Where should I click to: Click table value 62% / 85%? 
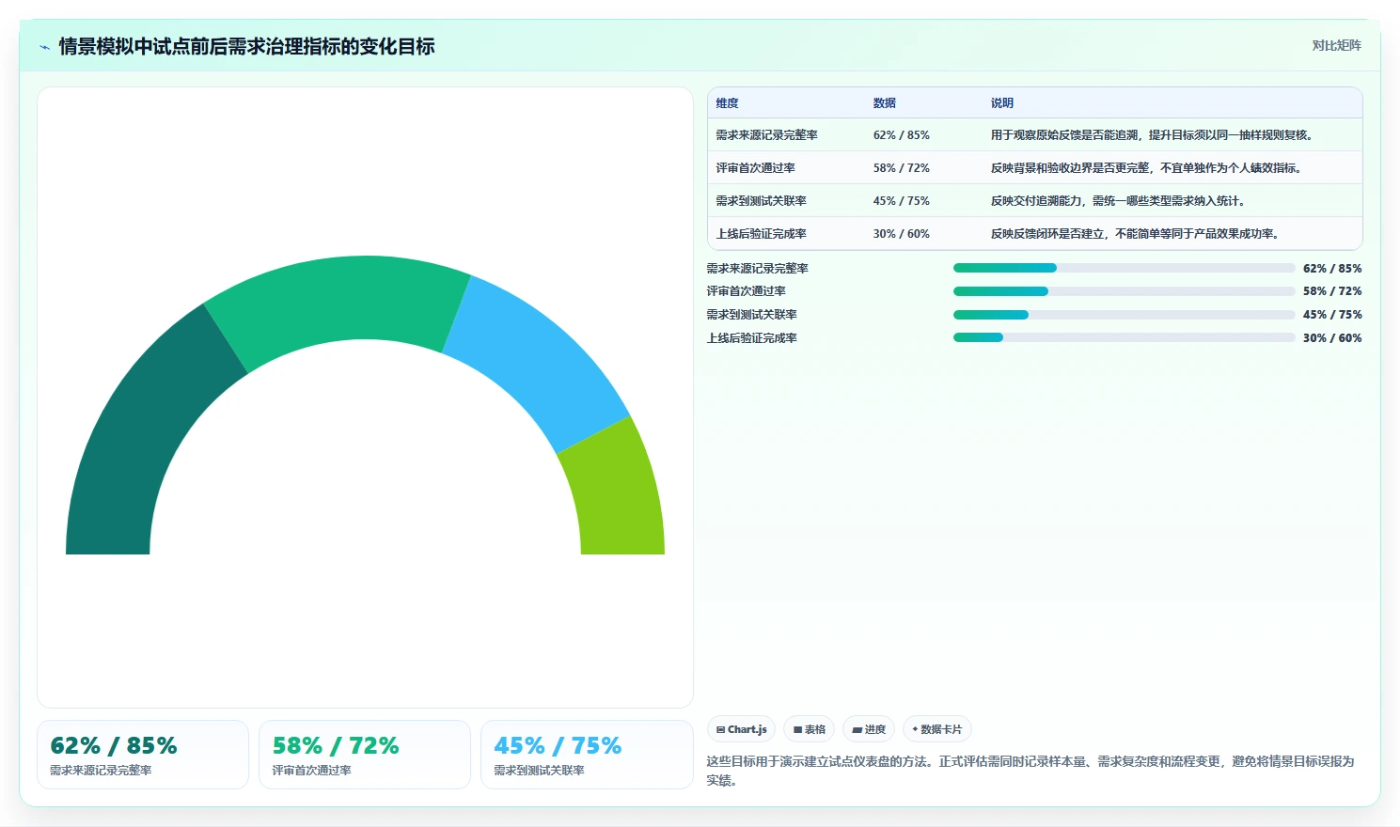point(902,135)
